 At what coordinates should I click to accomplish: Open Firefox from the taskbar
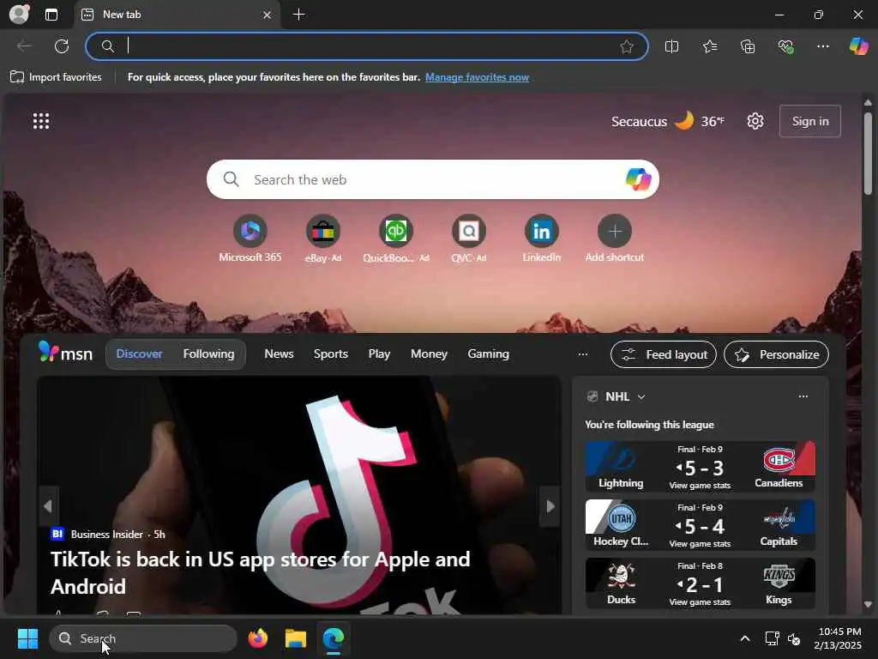[257, 638]
